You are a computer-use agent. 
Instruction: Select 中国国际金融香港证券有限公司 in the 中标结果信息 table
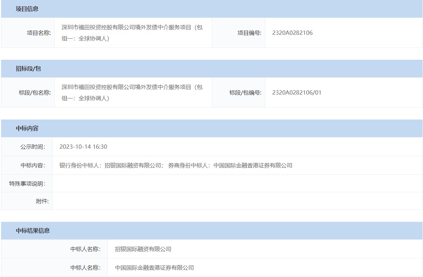coord(154,268)
